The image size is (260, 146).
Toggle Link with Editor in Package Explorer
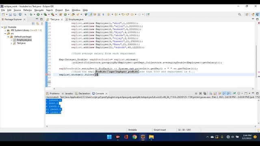point(37,24)
